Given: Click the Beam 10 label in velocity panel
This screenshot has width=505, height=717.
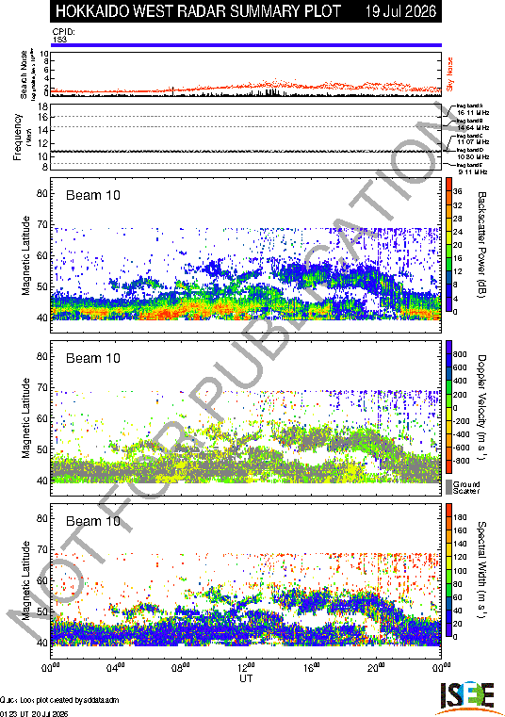Looking at the screenshot, I should 93,358.
